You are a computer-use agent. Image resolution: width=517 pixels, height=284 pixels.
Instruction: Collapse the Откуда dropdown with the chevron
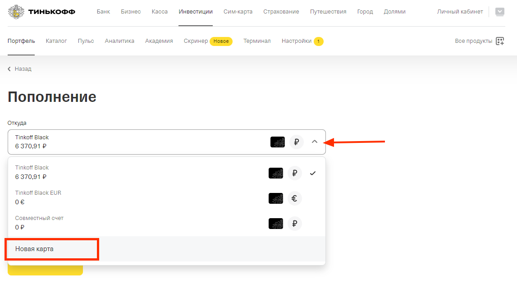(315, 142)
